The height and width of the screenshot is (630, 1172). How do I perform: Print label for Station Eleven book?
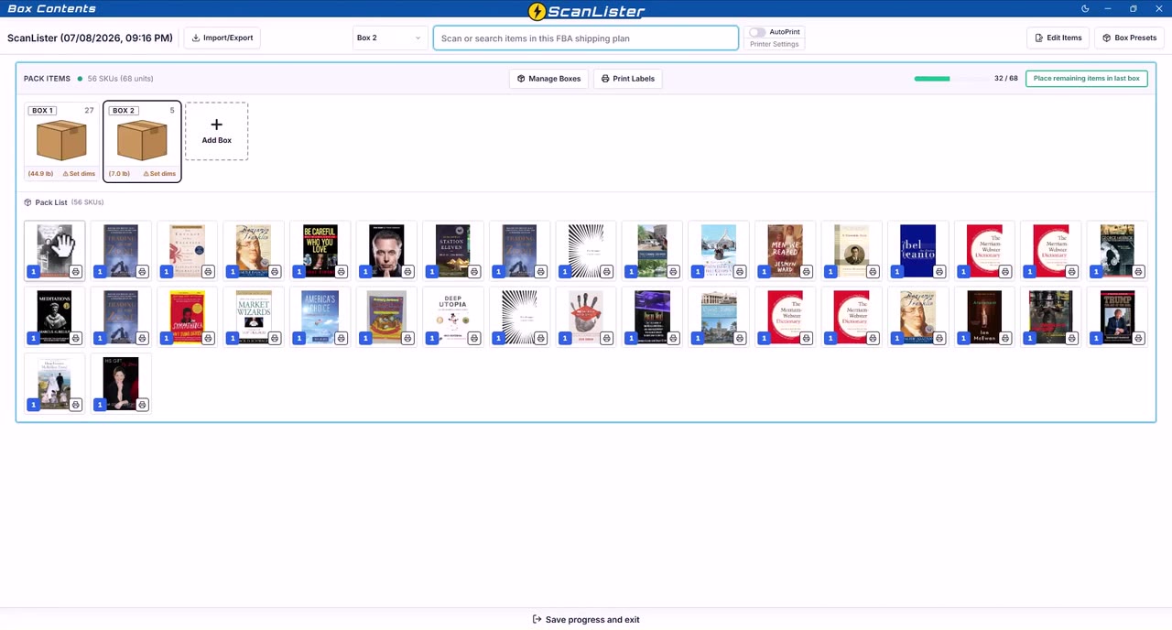(474, 272)
